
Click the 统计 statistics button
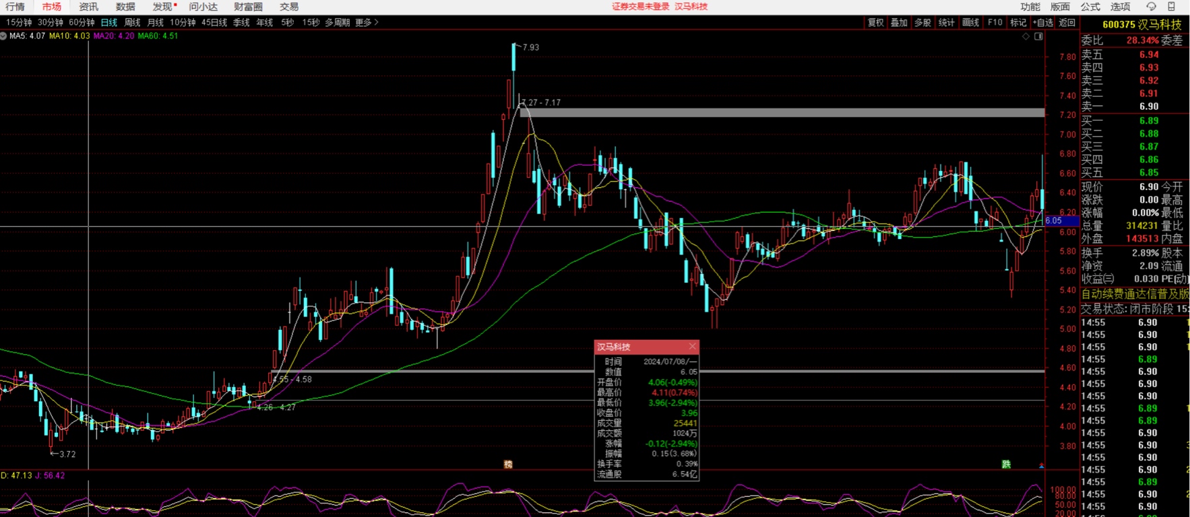point(946,22)
